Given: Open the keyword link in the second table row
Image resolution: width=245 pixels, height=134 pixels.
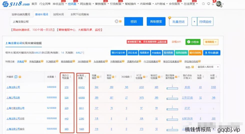Looking at the screenshot, I should click(x=13, y=98).
